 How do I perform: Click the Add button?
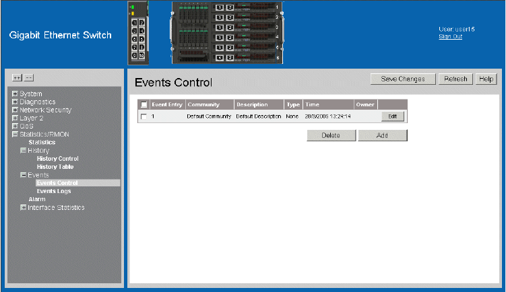coord(383,135)
